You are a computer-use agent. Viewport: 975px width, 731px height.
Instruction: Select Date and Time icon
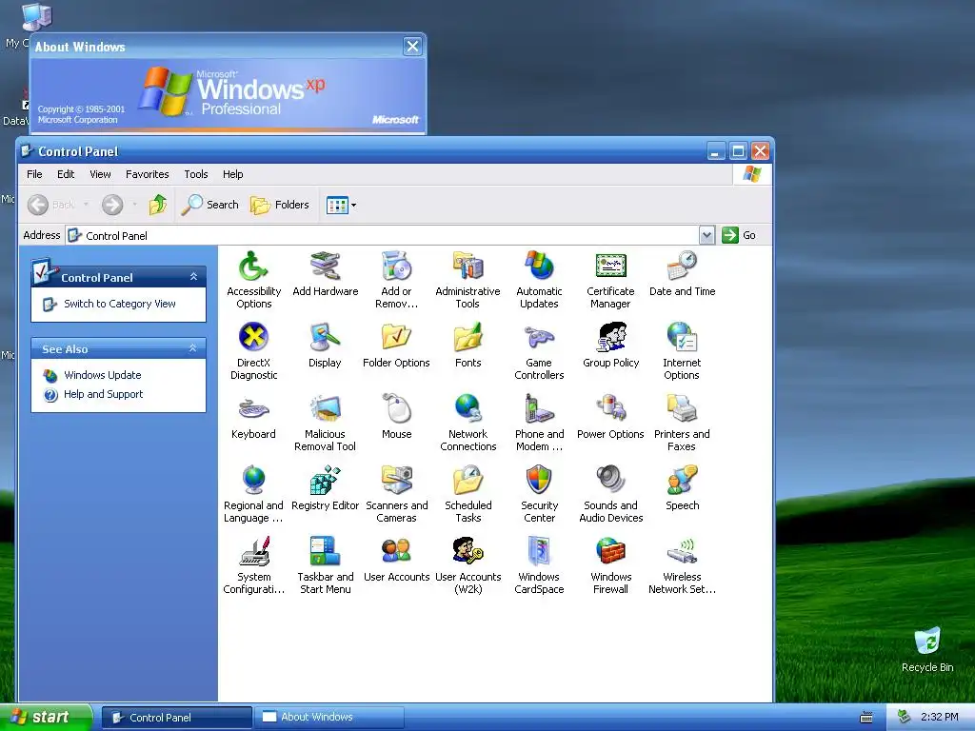tap(682, 267)
